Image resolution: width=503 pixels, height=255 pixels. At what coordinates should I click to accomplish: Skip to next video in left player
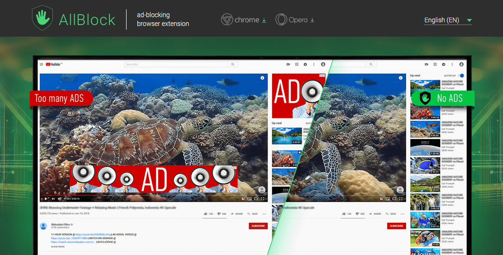pos(53,199)
